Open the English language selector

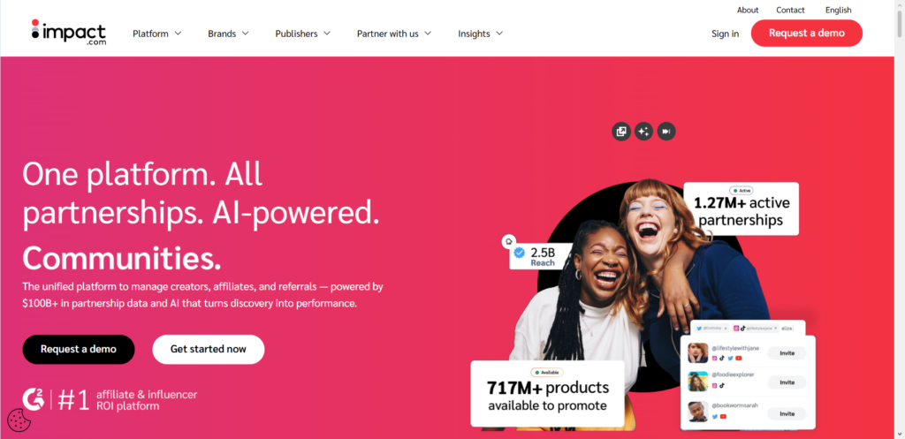[x=838, y=10]
